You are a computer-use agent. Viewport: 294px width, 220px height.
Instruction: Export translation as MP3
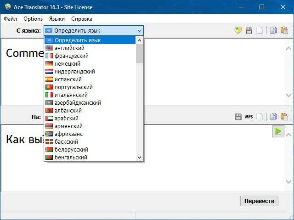coord(249,117)
